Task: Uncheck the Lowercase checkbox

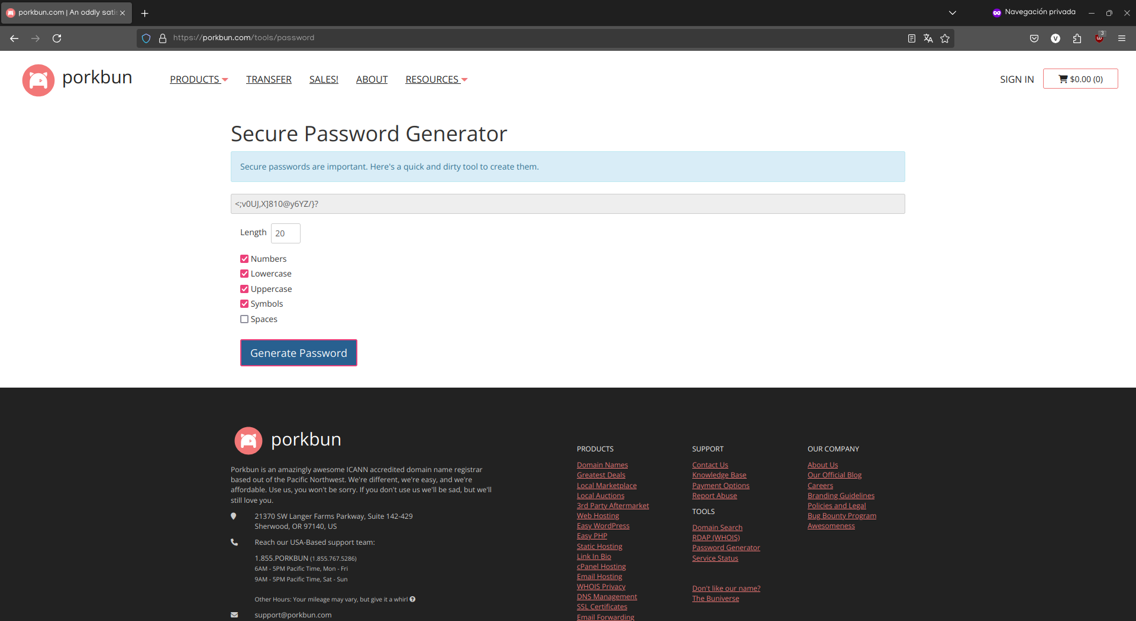Action: tap(244, 274)
